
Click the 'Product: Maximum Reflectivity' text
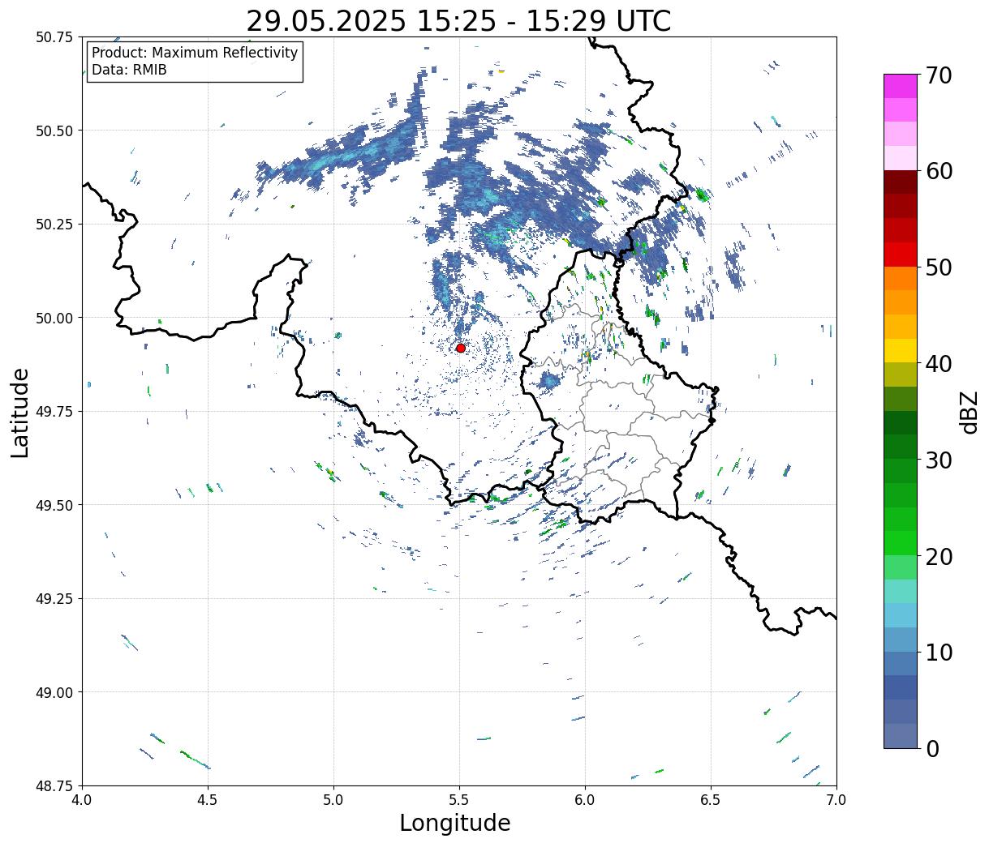(x=195, y=53)
